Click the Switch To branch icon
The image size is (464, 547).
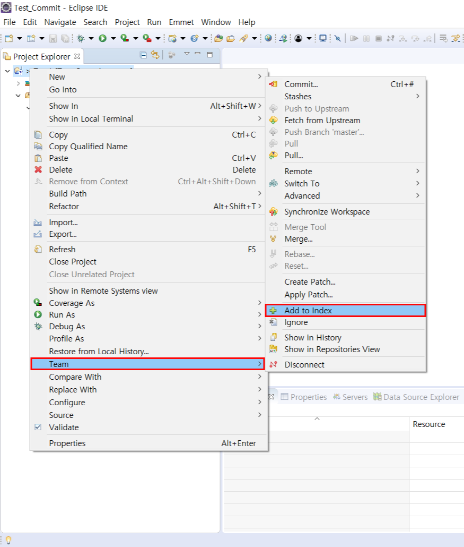274,184
